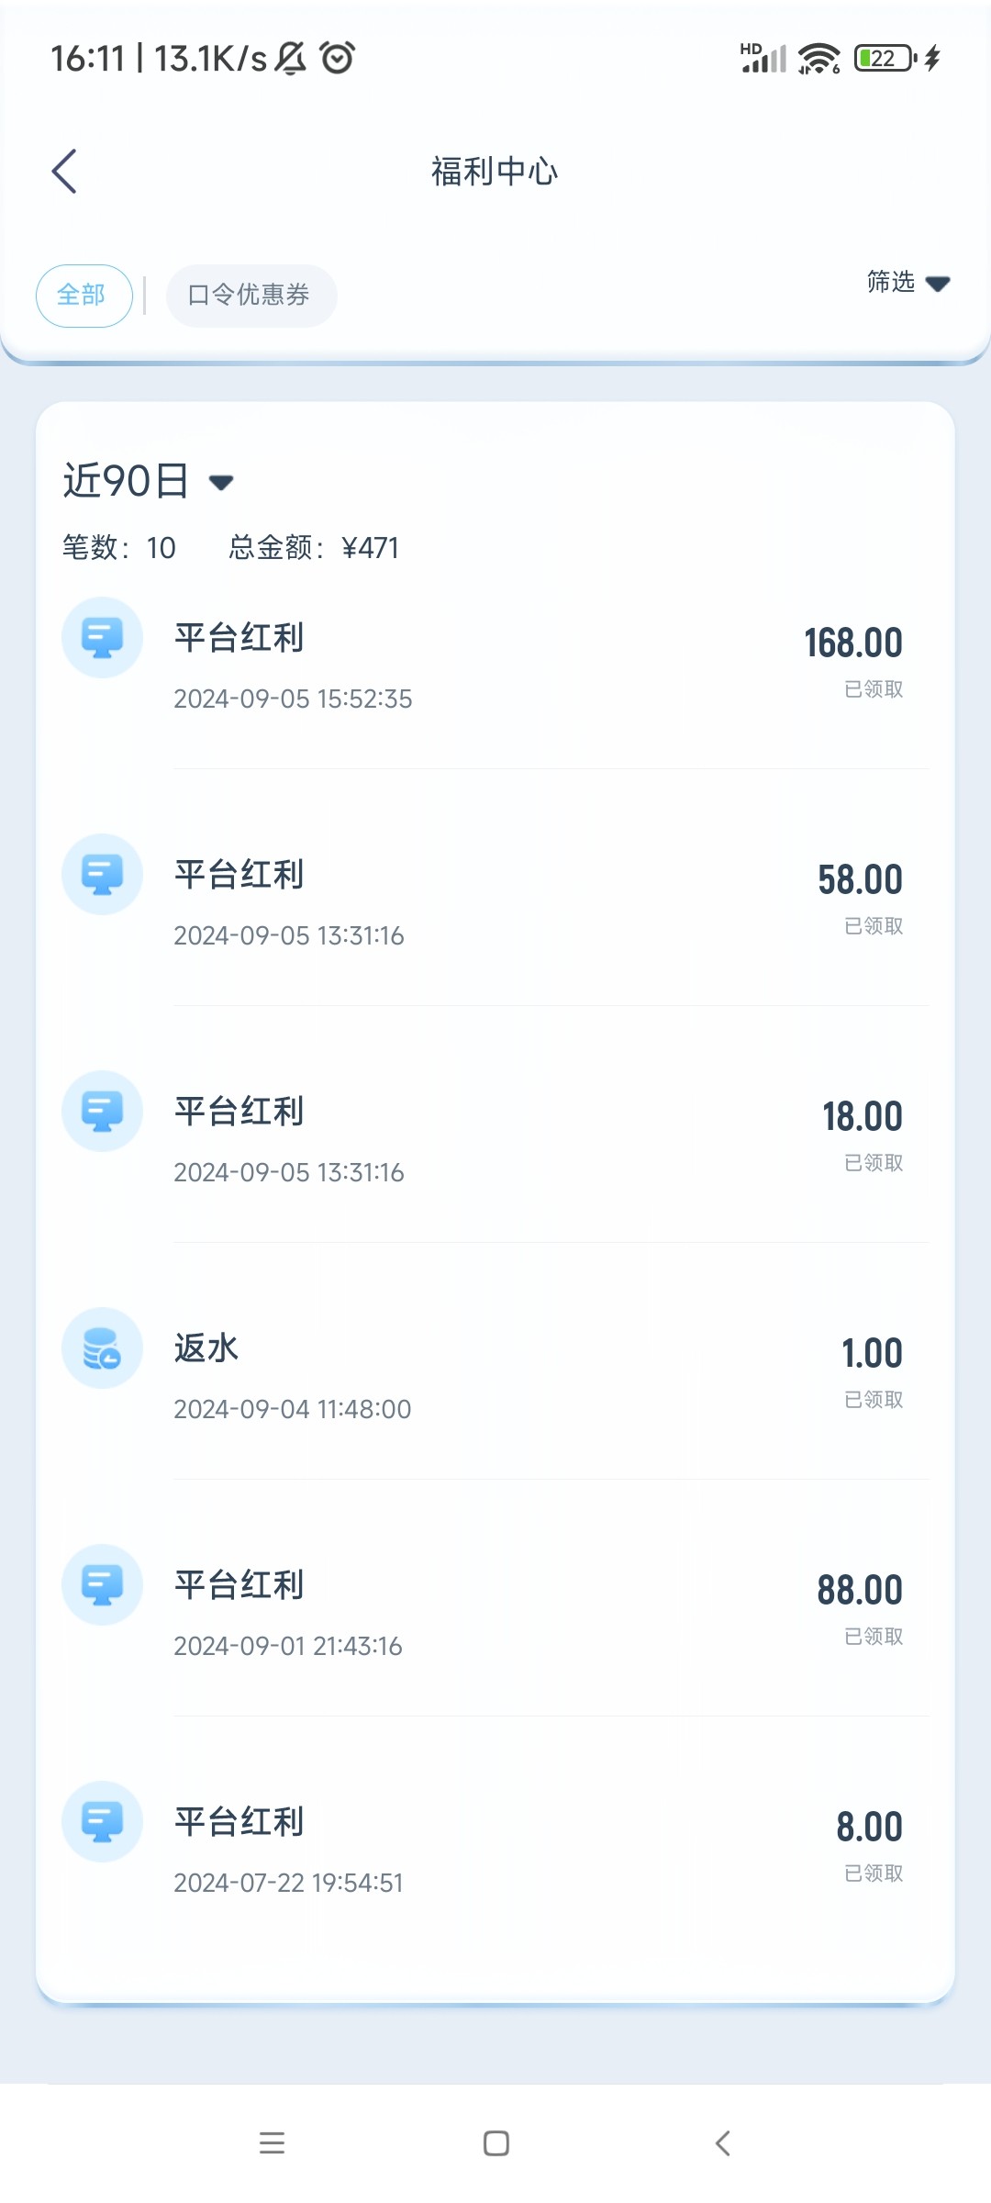991x2203 pixels.
Task: Tap the 总金额 ¥471 summary text
Action: pyautogui.click(x=314, y=548)
